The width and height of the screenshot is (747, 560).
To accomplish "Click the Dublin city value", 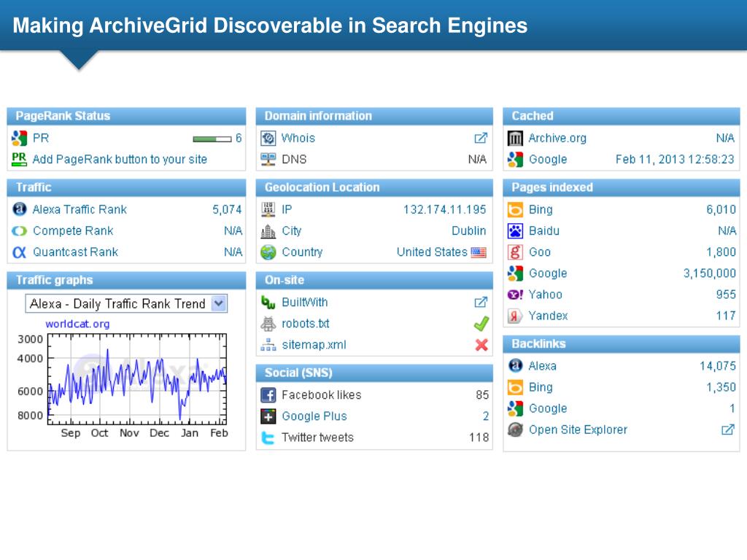I will (469, 231).
